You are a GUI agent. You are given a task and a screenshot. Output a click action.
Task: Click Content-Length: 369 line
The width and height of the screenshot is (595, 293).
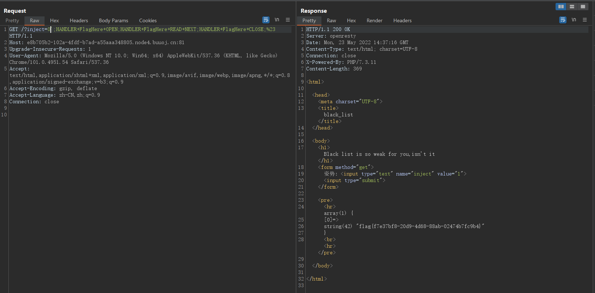(334, 69)
